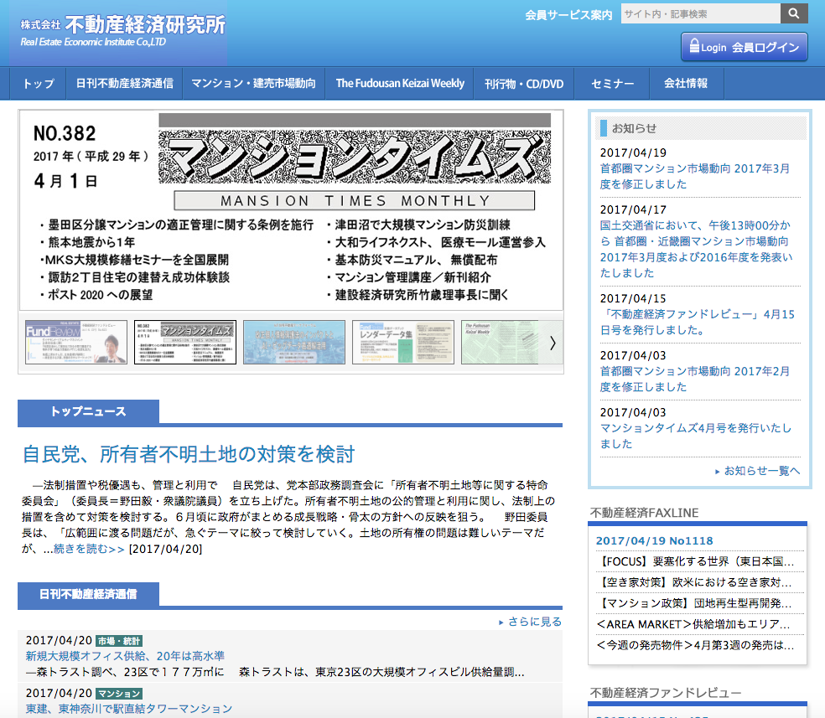Click the マンションタイムズ carousel thumbnail

[184, 343]
